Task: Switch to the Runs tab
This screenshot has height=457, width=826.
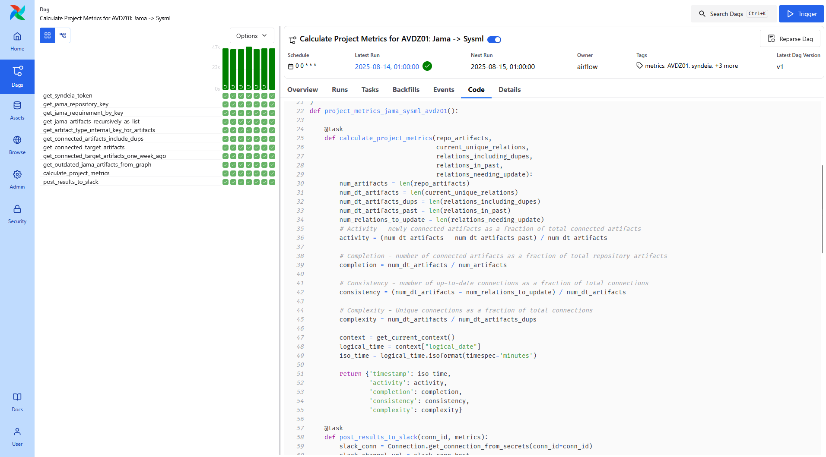Action: pyautogui.click(x=340, y=89)
